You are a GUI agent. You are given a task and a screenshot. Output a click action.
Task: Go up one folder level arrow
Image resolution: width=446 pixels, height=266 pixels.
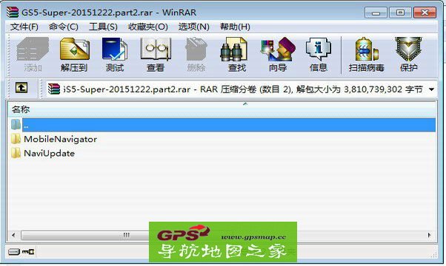coord(21,88)
